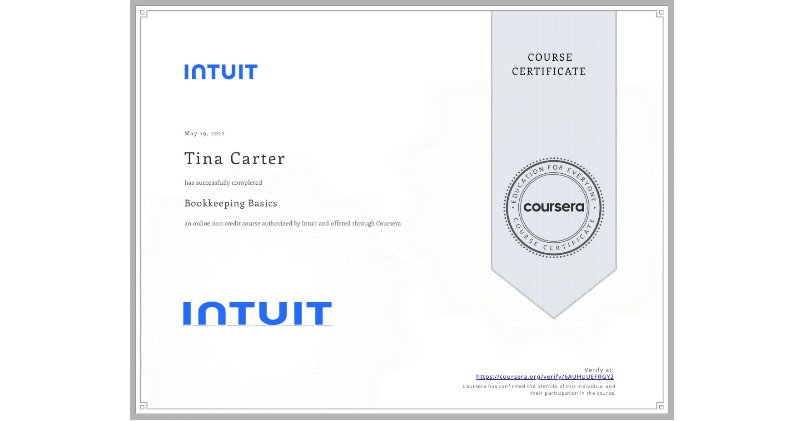Viewport: 805px width, 421px height.
Task: Click the coursera wordmark inside the seal
Action: pyautogui.click(x=554, y=207)
